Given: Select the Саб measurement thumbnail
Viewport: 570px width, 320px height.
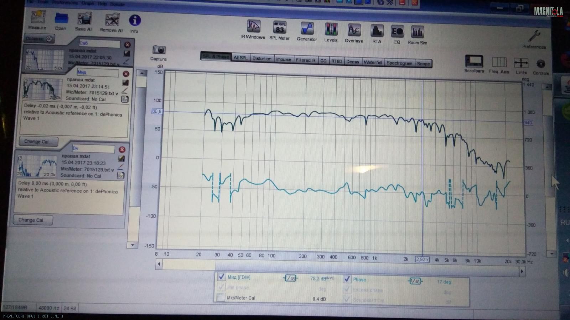Looking at the screenshot, I should 45,59.
